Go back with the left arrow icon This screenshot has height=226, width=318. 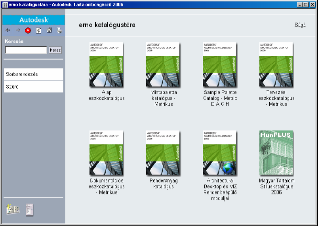point(8,30)
